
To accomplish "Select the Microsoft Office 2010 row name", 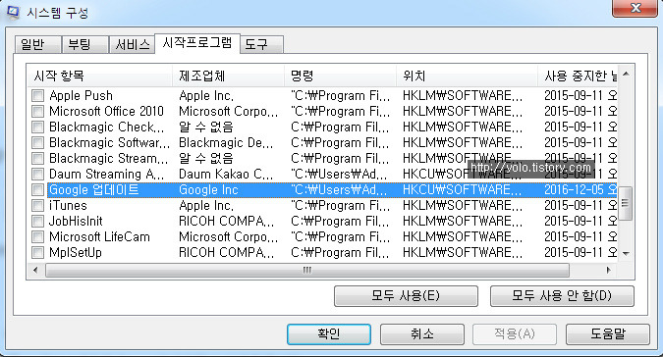I will click(x=106, y=112).
